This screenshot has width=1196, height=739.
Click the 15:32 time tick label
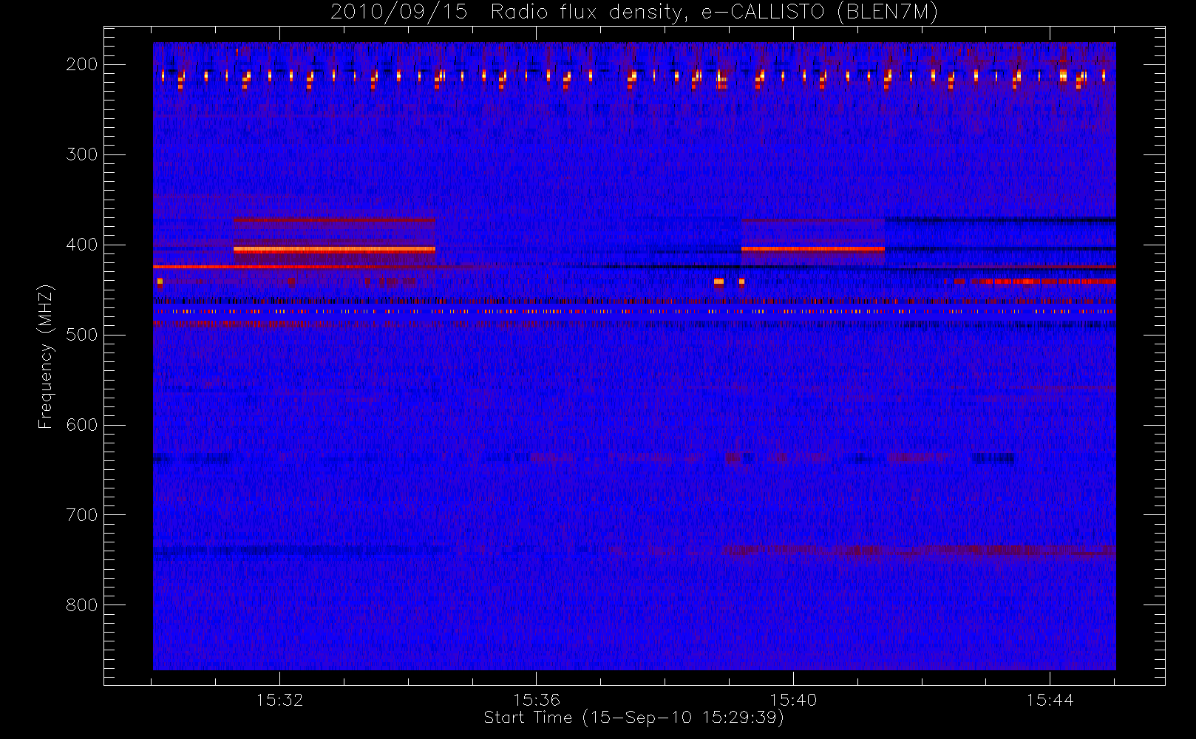[x=280, y=700]
